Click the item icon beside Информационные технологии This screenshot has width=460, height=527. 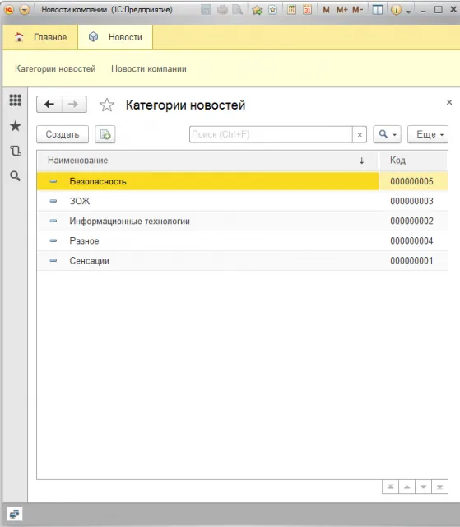coord(53,221)
